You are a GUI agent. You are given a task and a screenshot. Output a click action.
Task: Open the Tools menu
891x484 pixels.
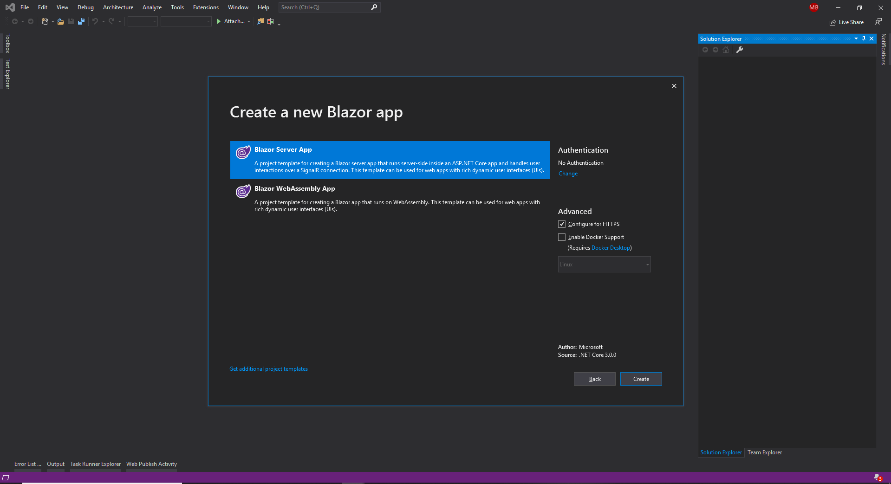177,7
